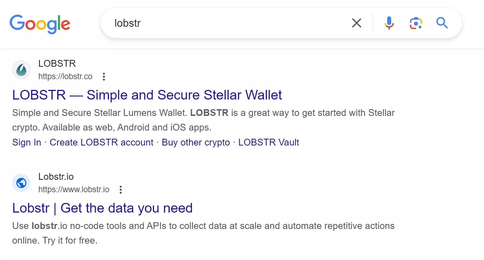
Task: Click the LOBSTR site favicon
Action: pos(21,70)
